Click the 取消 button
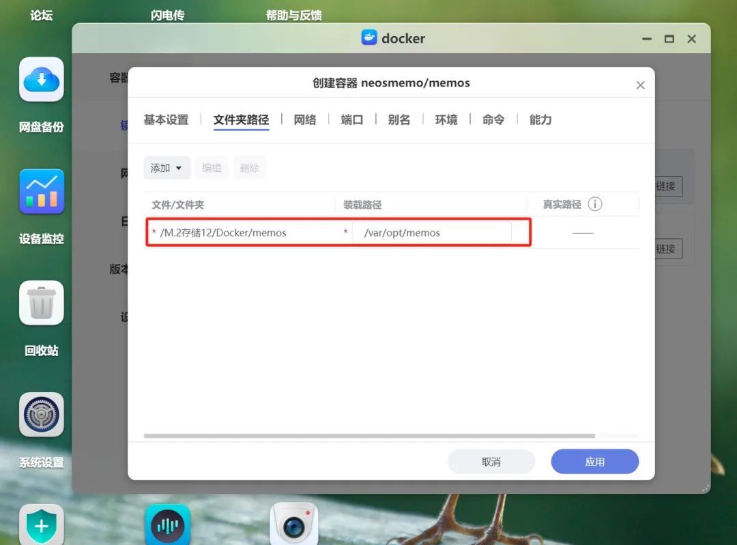Screen dimensions: 737x545 tap(491, 461)
